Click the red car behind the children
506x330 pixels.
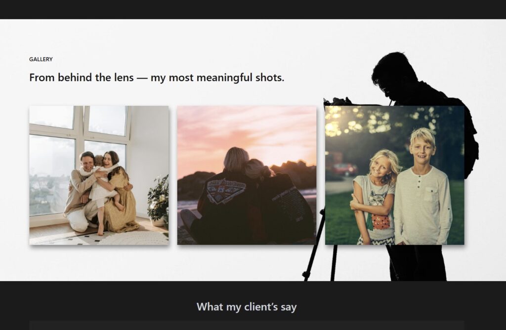coord(344,169)
